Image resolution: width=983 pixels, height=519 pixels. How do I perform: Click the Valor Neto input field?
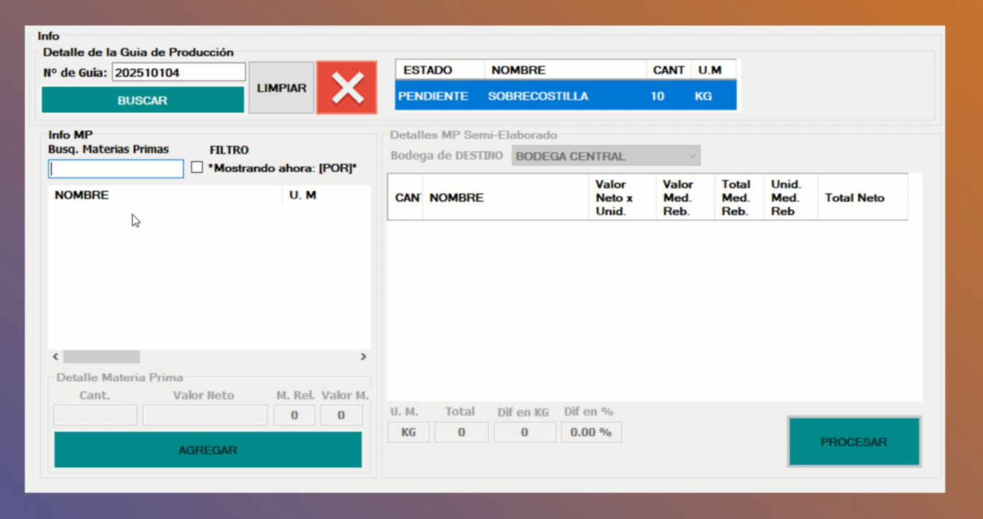[204, 415]
